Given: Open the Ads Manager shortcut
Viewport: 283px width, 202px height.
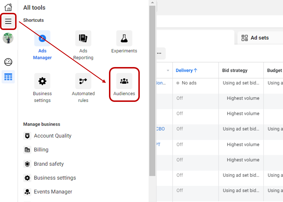Looking at the screenshot, I should tap(42, 45).
